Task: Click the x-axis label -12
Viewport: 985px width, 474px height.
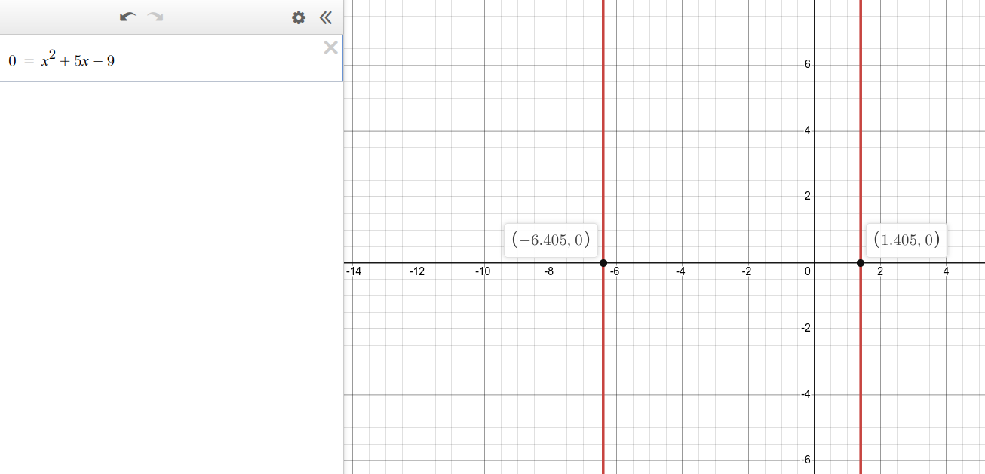Action: [x=417, y=272]
